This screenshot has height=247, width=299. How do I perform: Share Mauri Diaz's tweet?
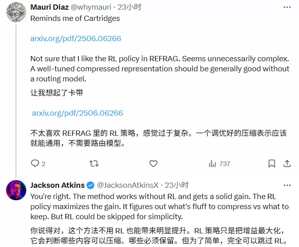coord(287,164)
